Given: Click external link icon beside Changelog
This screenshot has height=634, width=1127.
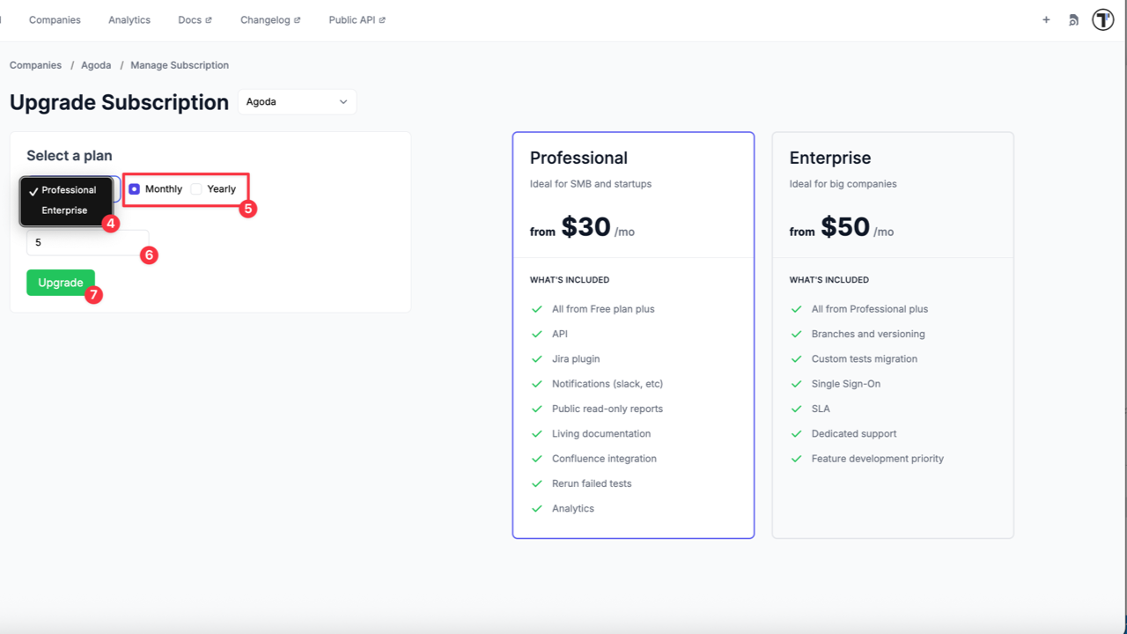Looking at the screenshot, I should click(x=297, y=20).
